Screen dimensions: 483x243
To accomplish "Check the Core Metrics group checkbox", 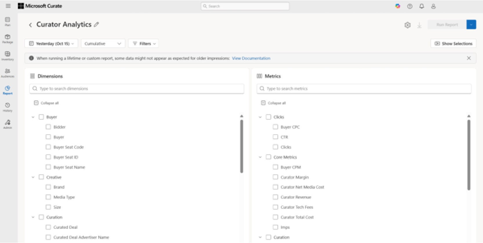I will tap(268, 157).
